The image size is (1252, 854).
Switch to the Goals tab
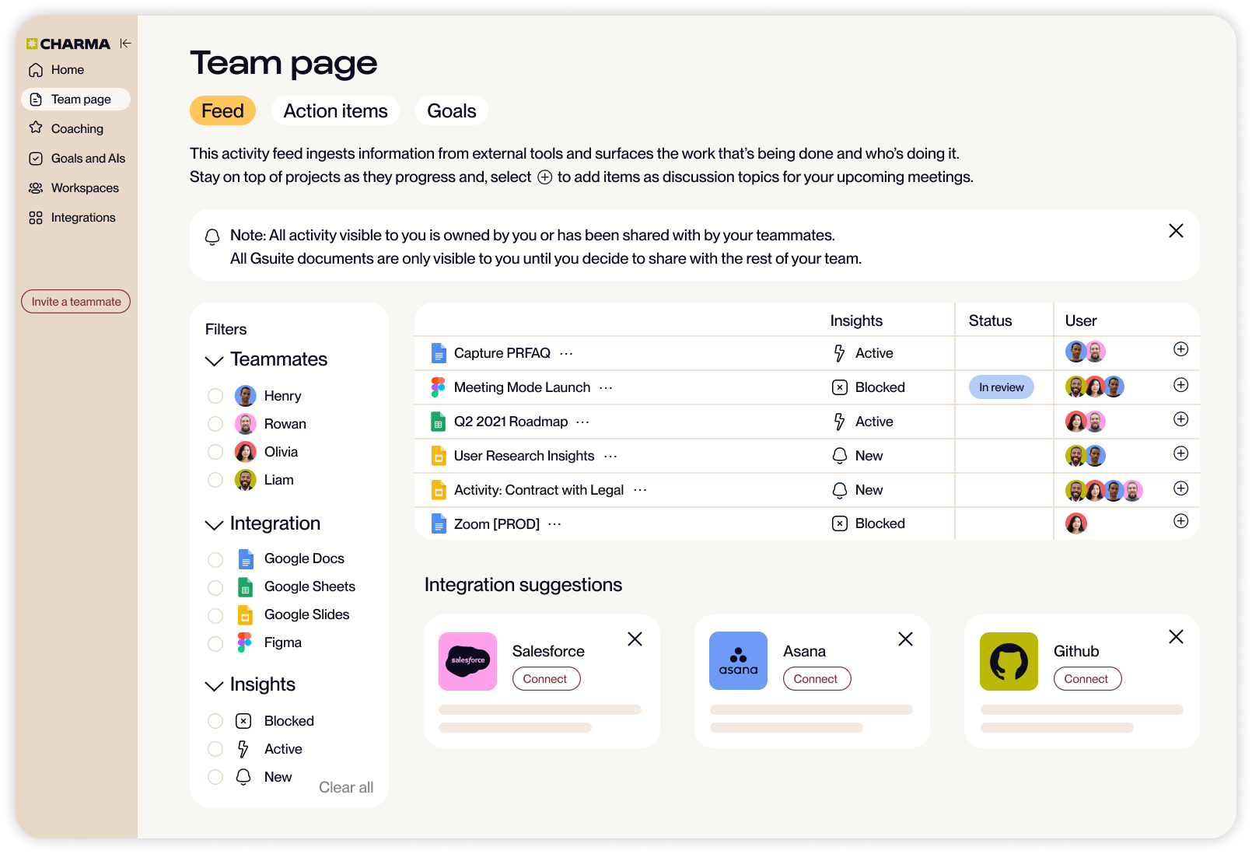(x=452, y=111)
